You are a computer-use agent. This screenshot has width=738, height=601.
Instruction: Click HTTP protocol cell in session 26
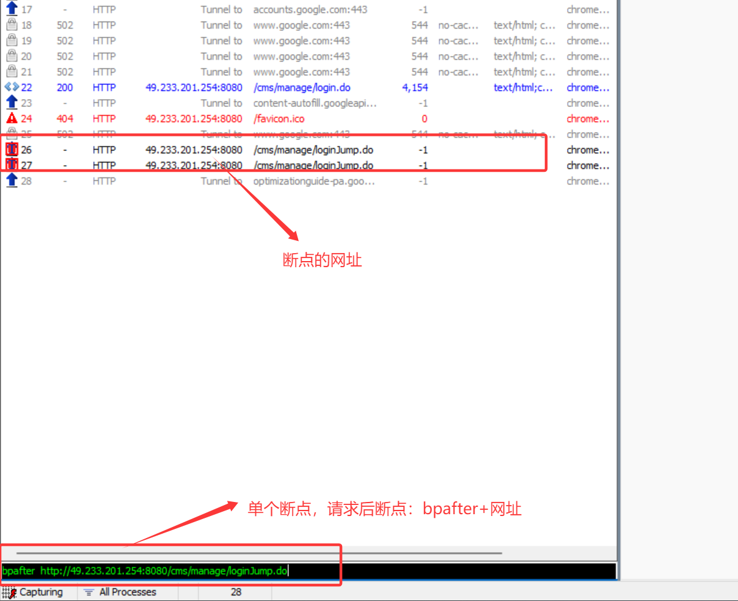(x=104, y=150)
